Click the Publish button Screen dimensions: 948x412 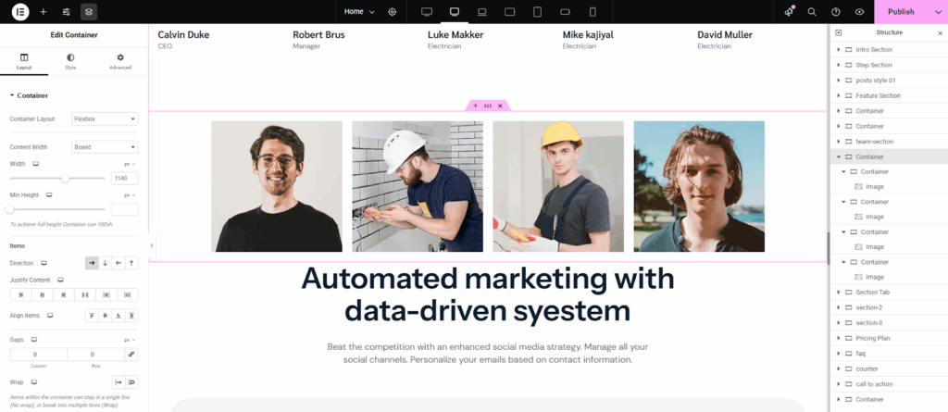(900, 11)
